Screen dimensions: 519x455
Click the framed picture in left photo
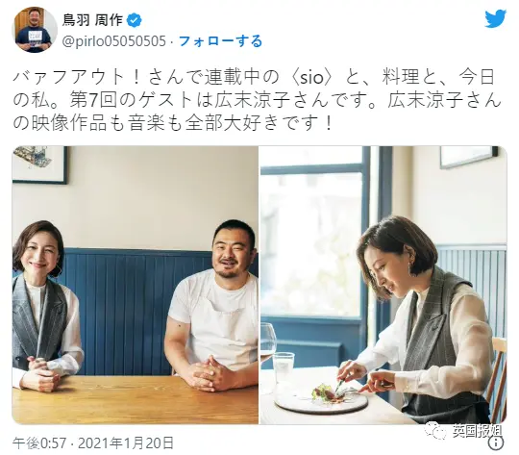point(40,164)
